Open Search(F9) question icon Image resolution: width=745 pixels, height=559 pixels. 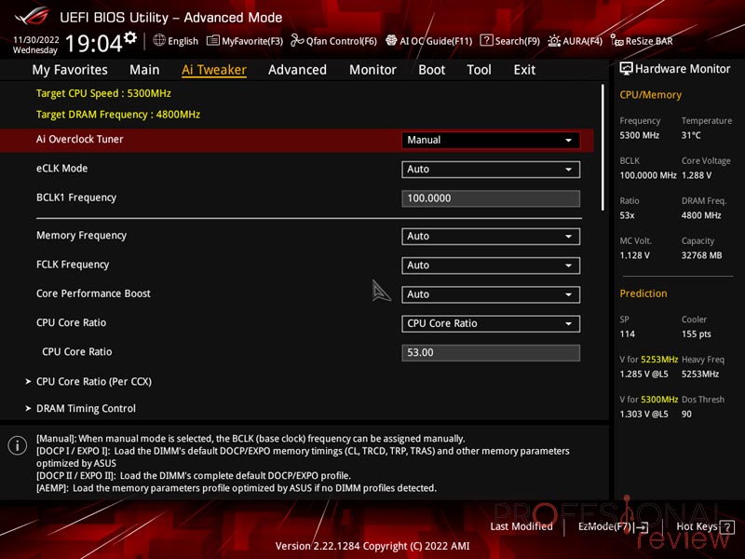[x=486, y=40]
